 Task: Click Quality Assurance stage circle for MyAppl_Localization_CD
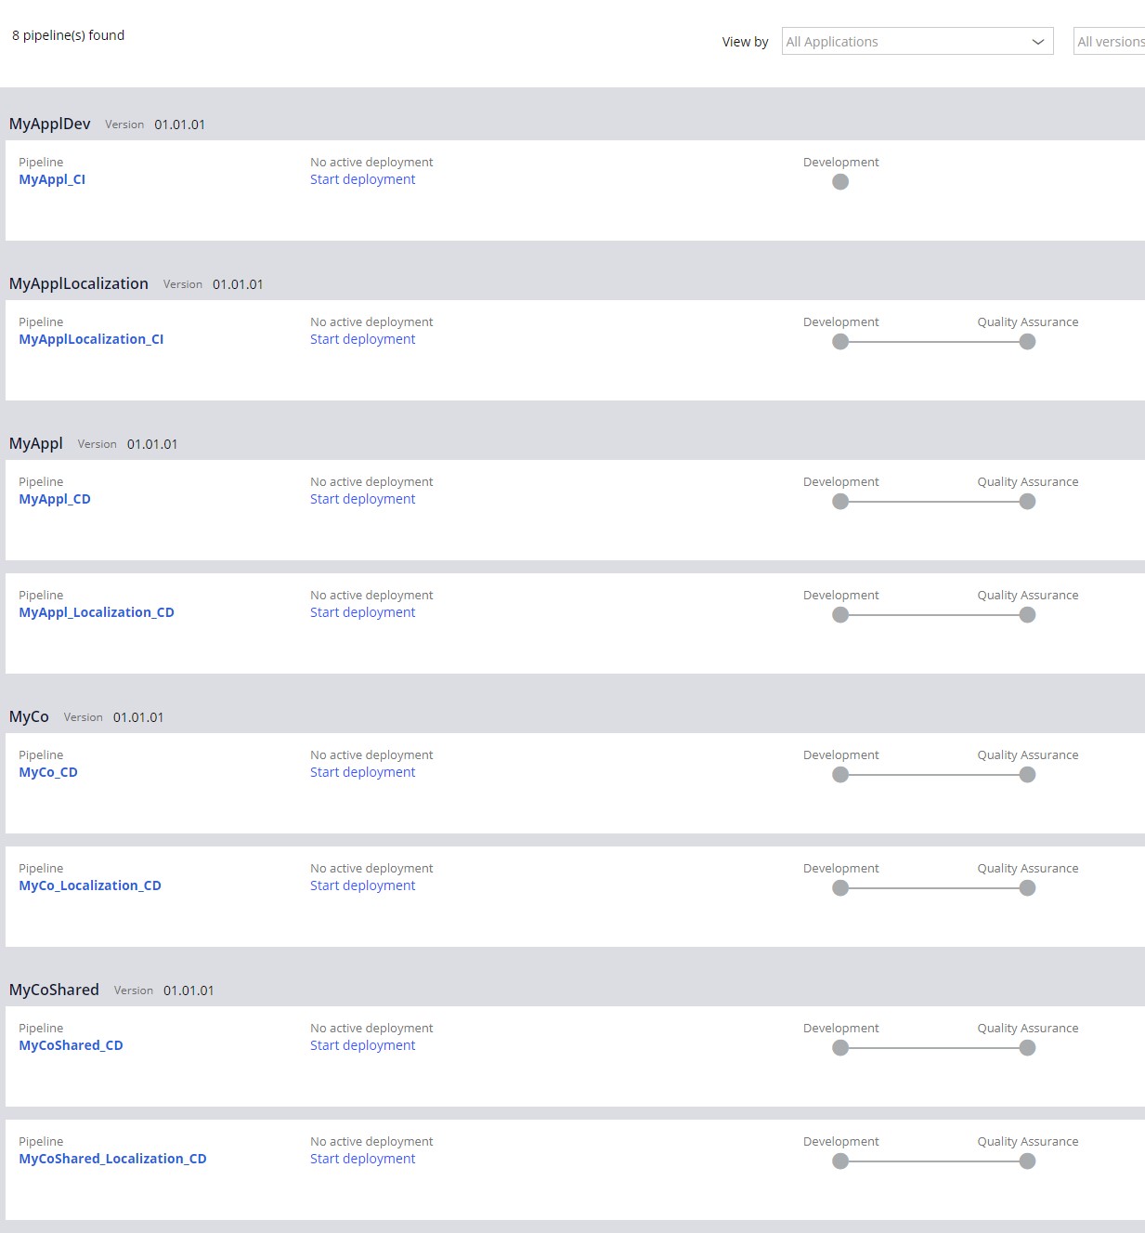tap(1027, 615)
